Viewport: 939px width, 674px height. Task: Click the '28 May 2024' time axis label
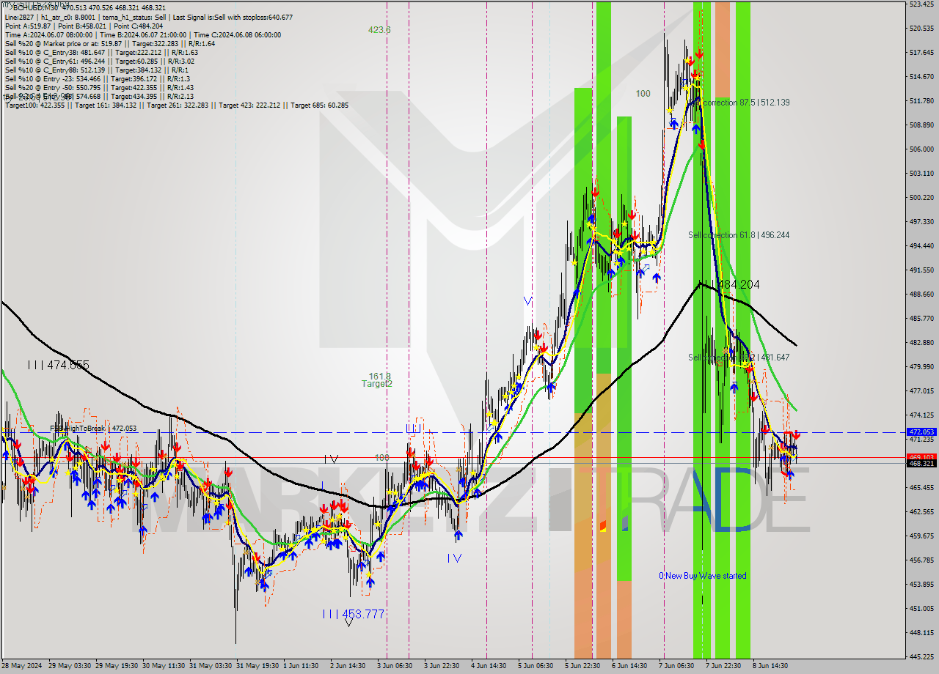pyautogui.click(x=22, y=666)
